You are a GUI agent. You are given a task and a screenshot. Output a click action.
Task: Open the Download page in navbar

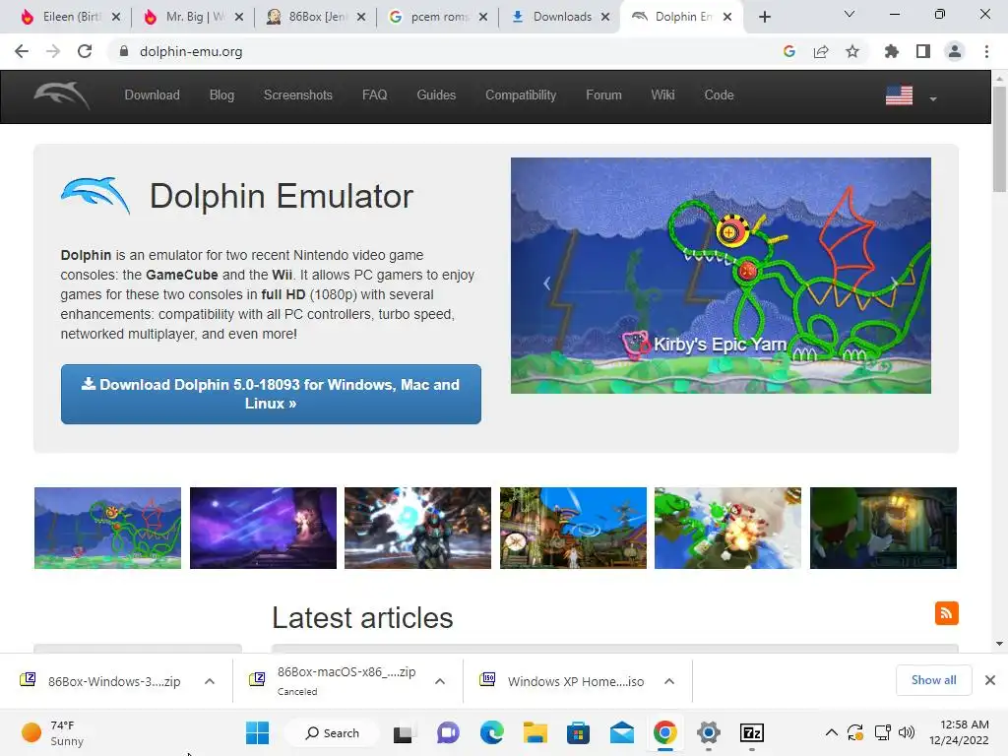(x=153, y=95)
